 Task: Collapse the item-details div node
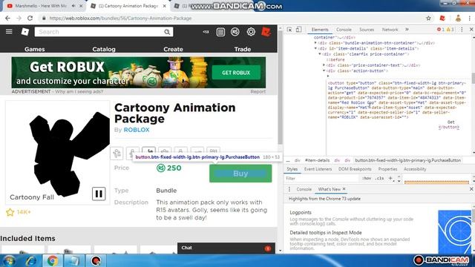point(315,48)
